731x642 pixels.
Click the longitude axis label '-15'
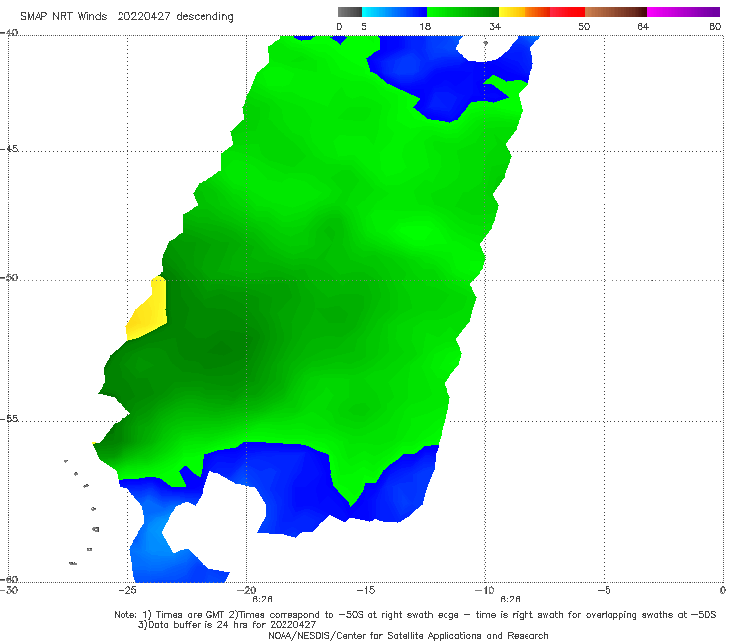(365, 590)
